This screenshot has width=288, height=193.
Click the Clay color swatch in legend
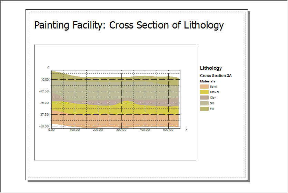click(204, 98)
